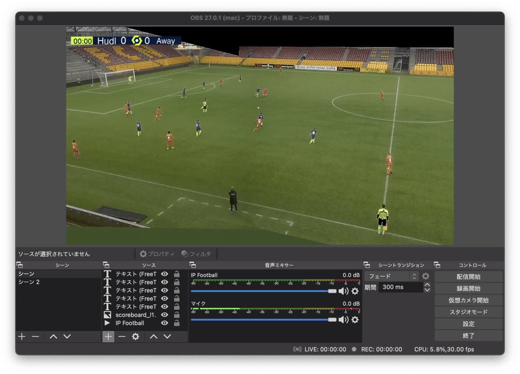Click the マイク label in the audio mixer
This screenshot has height=374, width=520.
pyautogui.click(x=198, y=304)
